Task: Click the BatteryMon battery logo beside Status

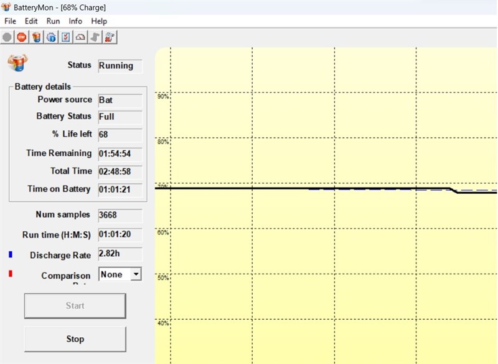Action: click(18, 62)
